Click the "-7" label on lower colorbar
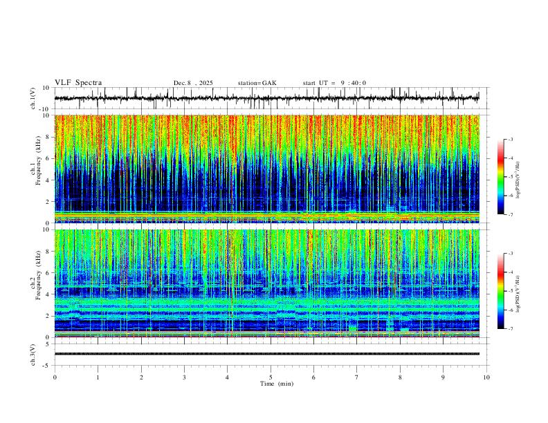The image size is (548, 423). (x=510, y=328)
